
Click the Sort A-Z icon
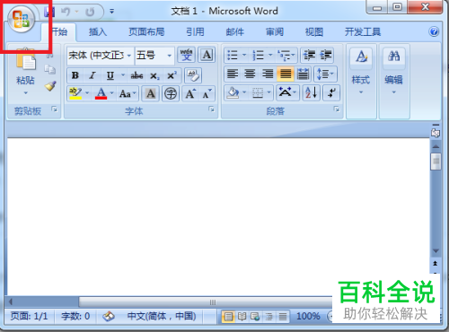pos(311,92)
